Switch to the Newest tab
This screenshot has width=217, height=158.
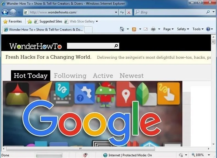click(132, 76)
